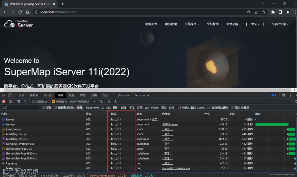
Task: Expand 示范程序 dropdown menu
Action: 192,24
